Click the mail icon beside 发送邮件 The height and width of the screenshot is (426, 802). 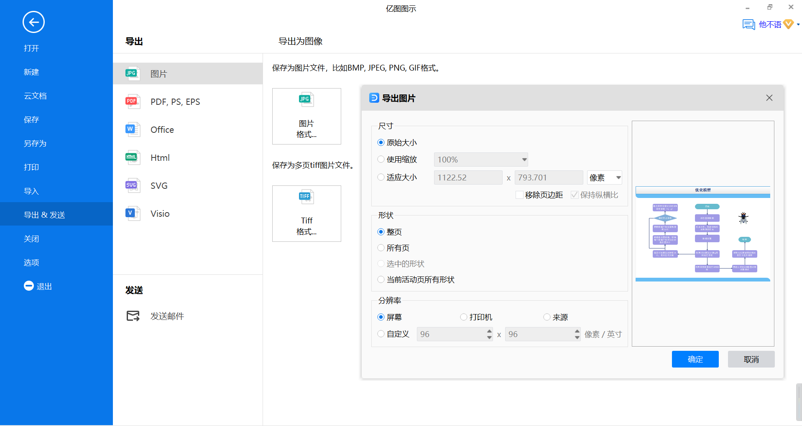click(133, 316)
